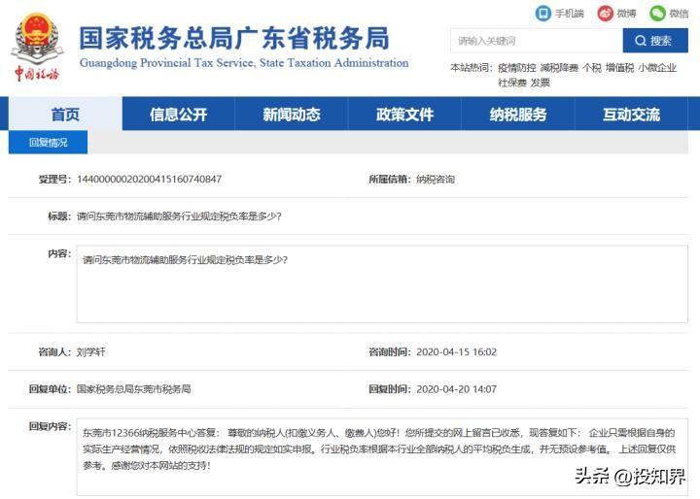Click the title text about 东莞市物流辅助服务
This screenshot has height=499, width=700.
(x=179, y=216)
